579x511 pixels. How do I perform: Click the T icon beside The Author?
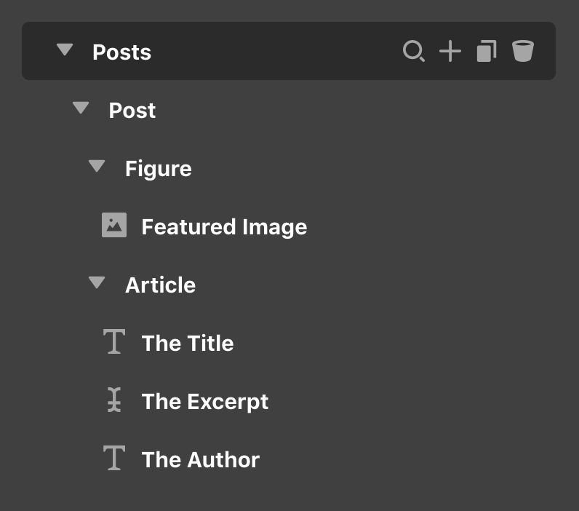114,458
